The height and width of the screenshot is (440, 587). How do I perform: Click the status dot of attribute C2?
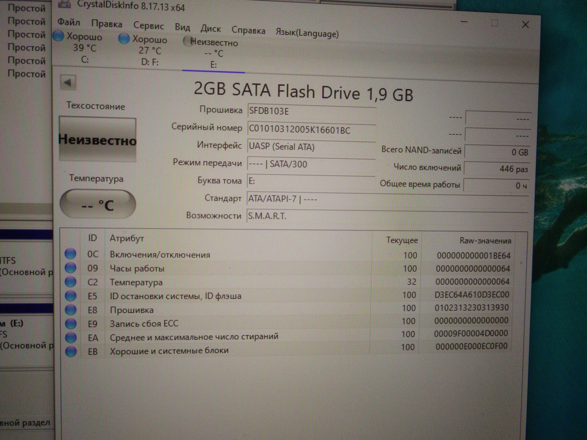[x=70, y=282]
